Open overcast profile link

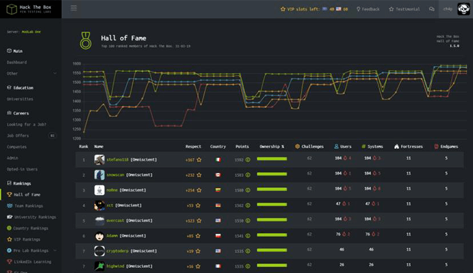pos(115,221)
